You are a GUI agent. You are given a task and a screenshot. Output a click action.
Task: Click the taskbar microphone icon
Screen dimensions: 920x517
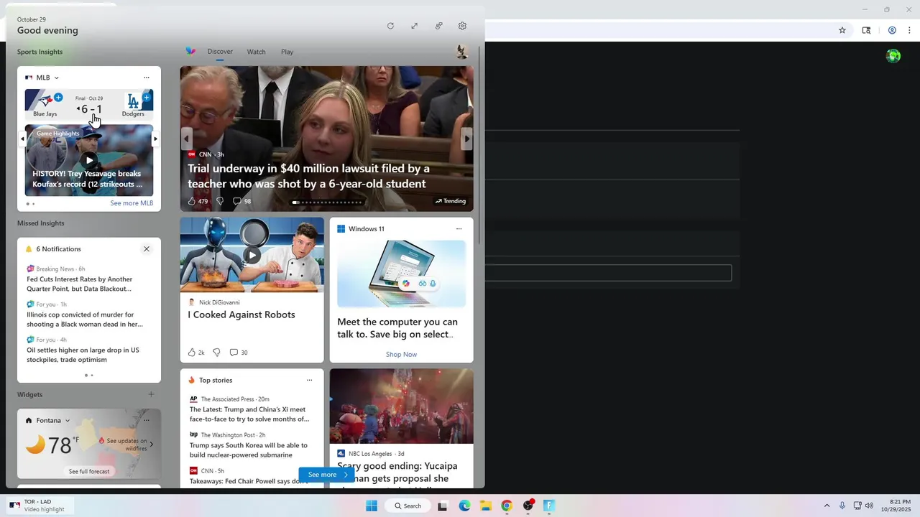point(842,506)
